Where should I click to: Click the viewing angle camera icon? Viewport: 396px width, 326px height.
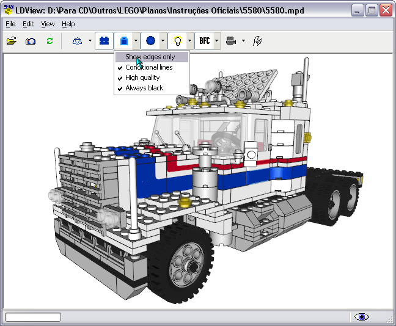click(x=231, y=41)
